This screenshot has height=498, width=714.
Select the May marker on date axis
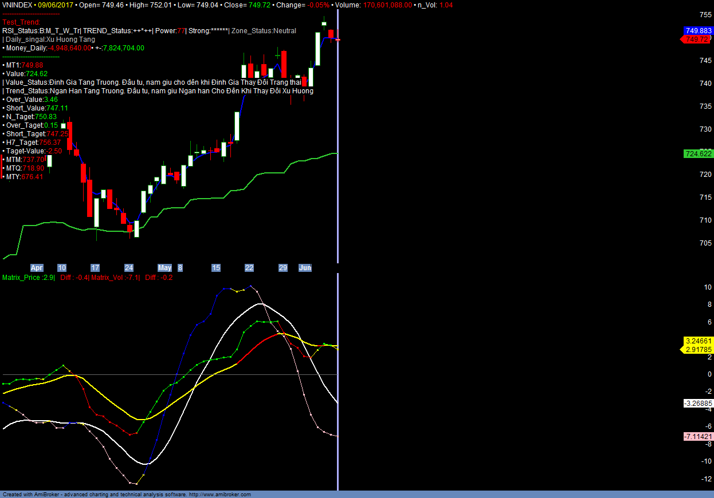click(x=164, y=268)
